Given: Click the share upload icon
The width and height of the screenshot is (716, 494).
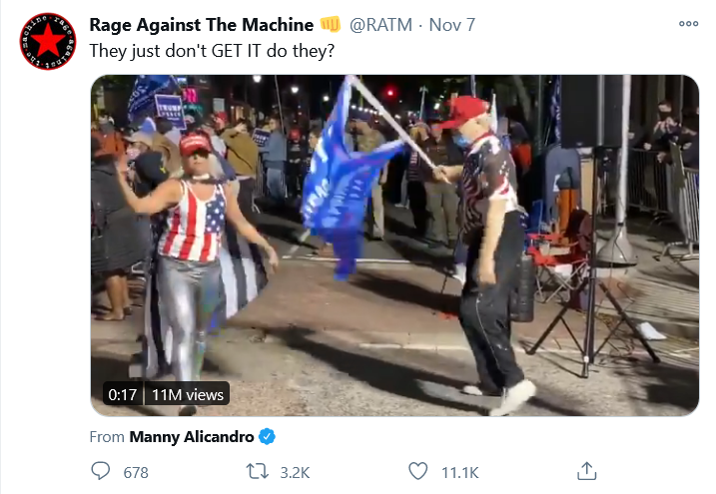Looking at the screenshot, I should 587,471.
